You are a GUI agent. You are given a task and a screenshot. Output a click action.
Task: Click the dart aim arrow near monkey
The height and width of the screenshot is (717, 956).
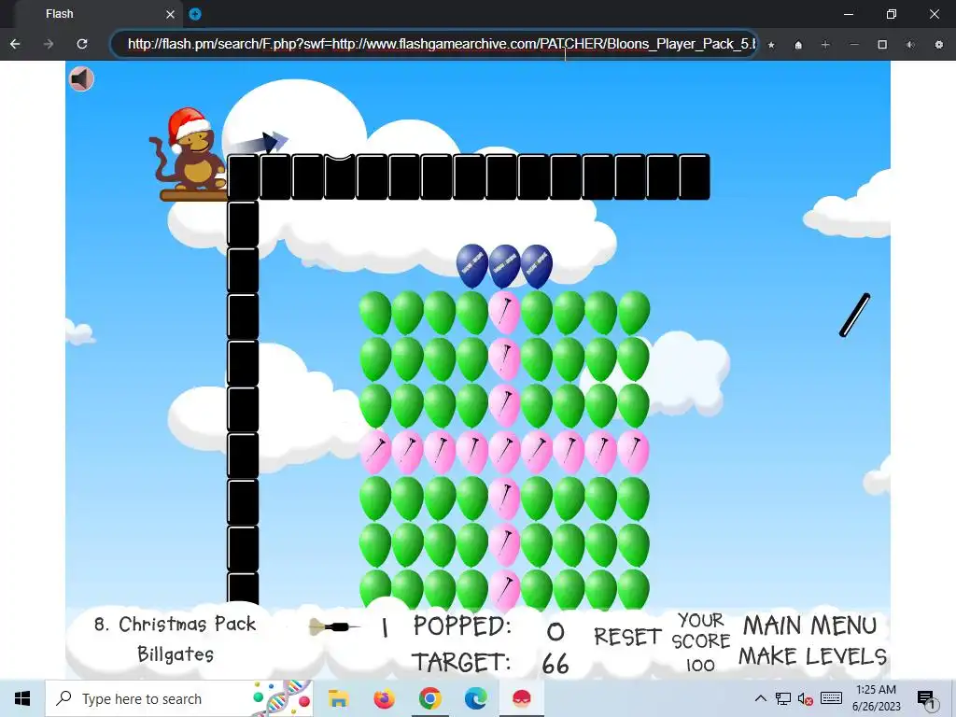click(x=260, y=143)
